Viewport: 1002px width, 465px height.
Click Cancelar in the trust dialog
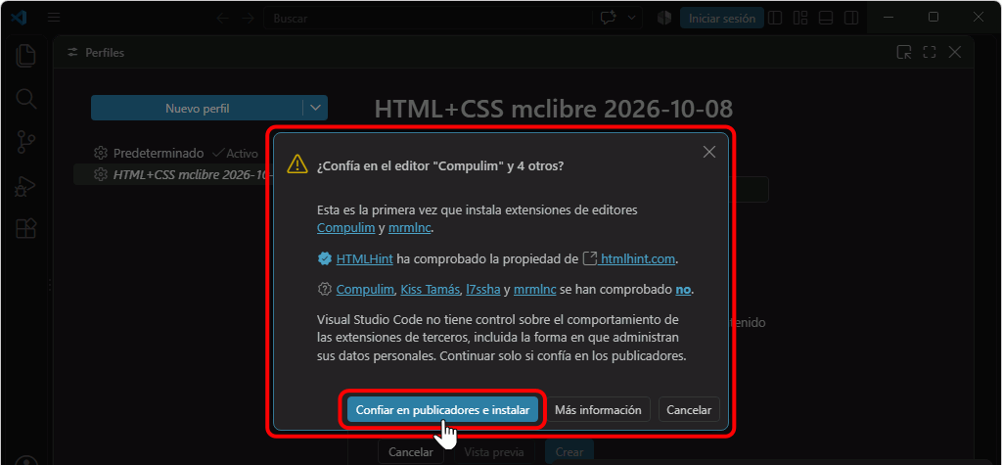coord(689,410)
